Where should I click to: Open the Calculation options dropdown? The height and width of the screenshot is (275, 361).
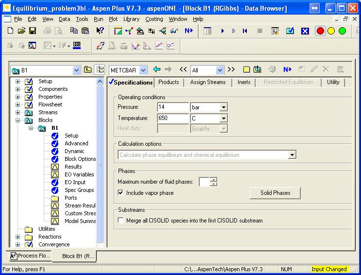pyautogui.click(x=292, y=155)
